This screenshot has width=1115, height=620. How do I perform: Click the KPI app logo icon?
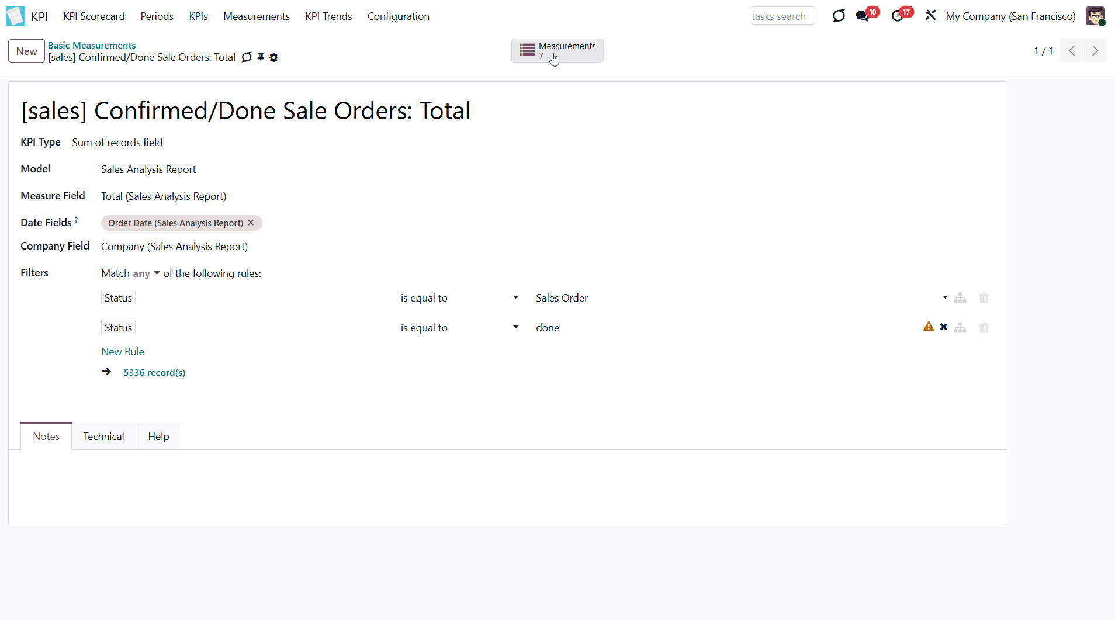click(15, 16)
